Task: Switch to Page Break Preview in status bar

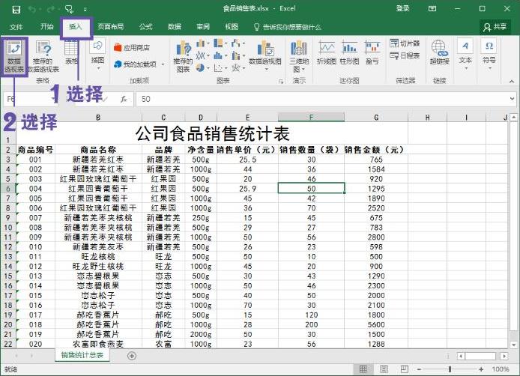Action: click(405, 369)
